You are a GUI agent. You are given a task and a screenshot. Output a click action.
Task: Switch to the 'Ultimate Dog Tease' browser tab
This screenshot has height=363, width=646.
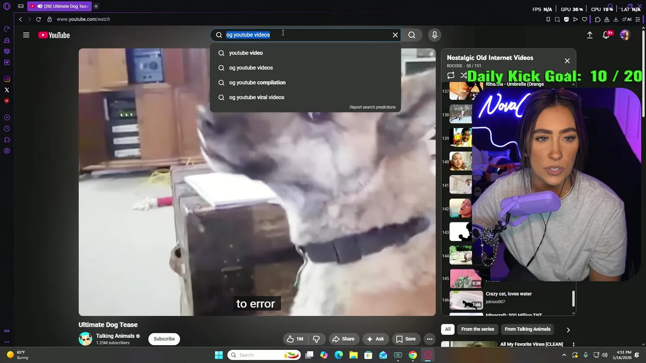60,7
